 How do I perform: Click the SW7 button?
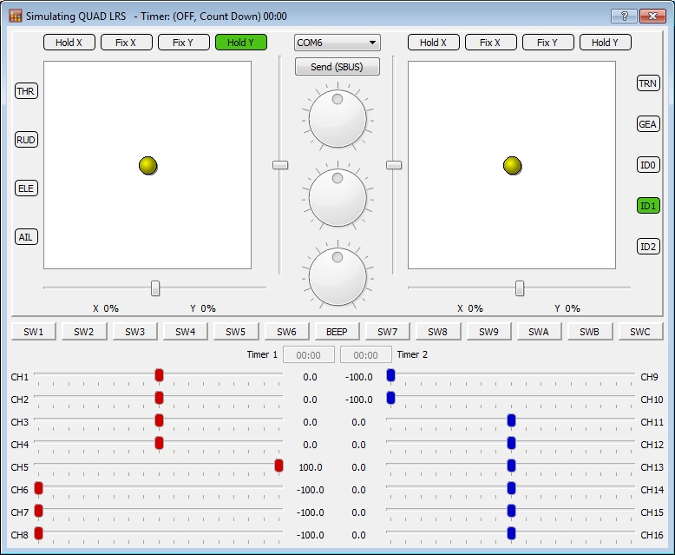(x=388, y=332)
